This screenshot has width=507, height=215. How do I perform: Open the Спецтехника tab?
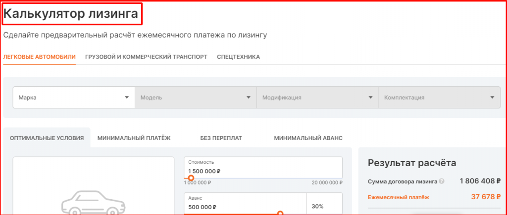238,57
